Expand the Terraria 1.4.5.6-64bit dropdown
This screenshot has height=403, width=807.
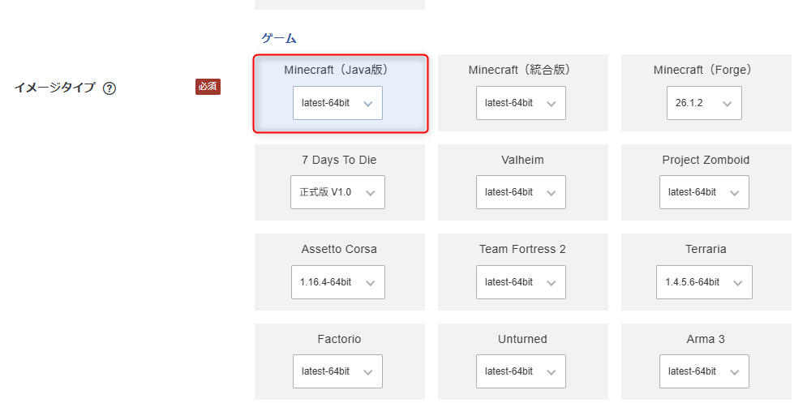click(704, 282)
